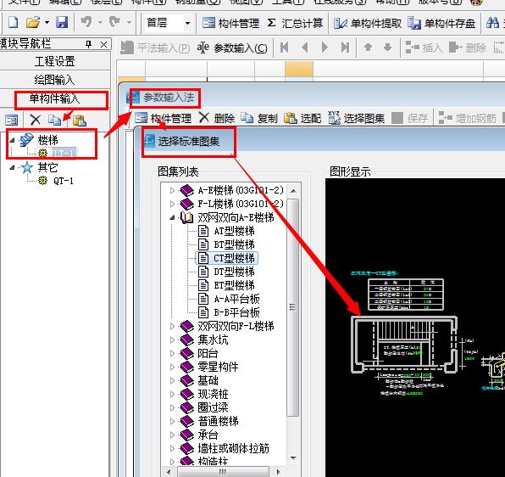The image size is (505, 477).
Task: Click 选择图集 in the parameter toolbar
Action: (357, 118)
